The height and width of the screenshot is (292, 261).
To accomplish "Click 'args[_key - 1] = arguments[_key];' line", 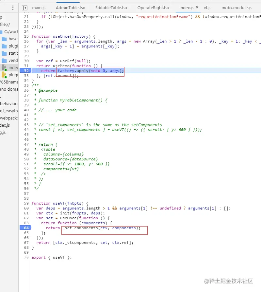I will [x=80, y=46].
